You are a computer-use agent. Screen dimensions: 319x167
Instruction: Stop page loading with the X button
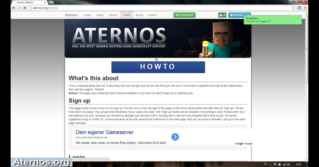click(x=24, y=8)
